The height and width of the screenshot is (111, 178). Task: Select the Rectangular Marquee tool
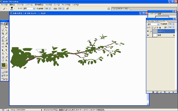tap(3, 27)
